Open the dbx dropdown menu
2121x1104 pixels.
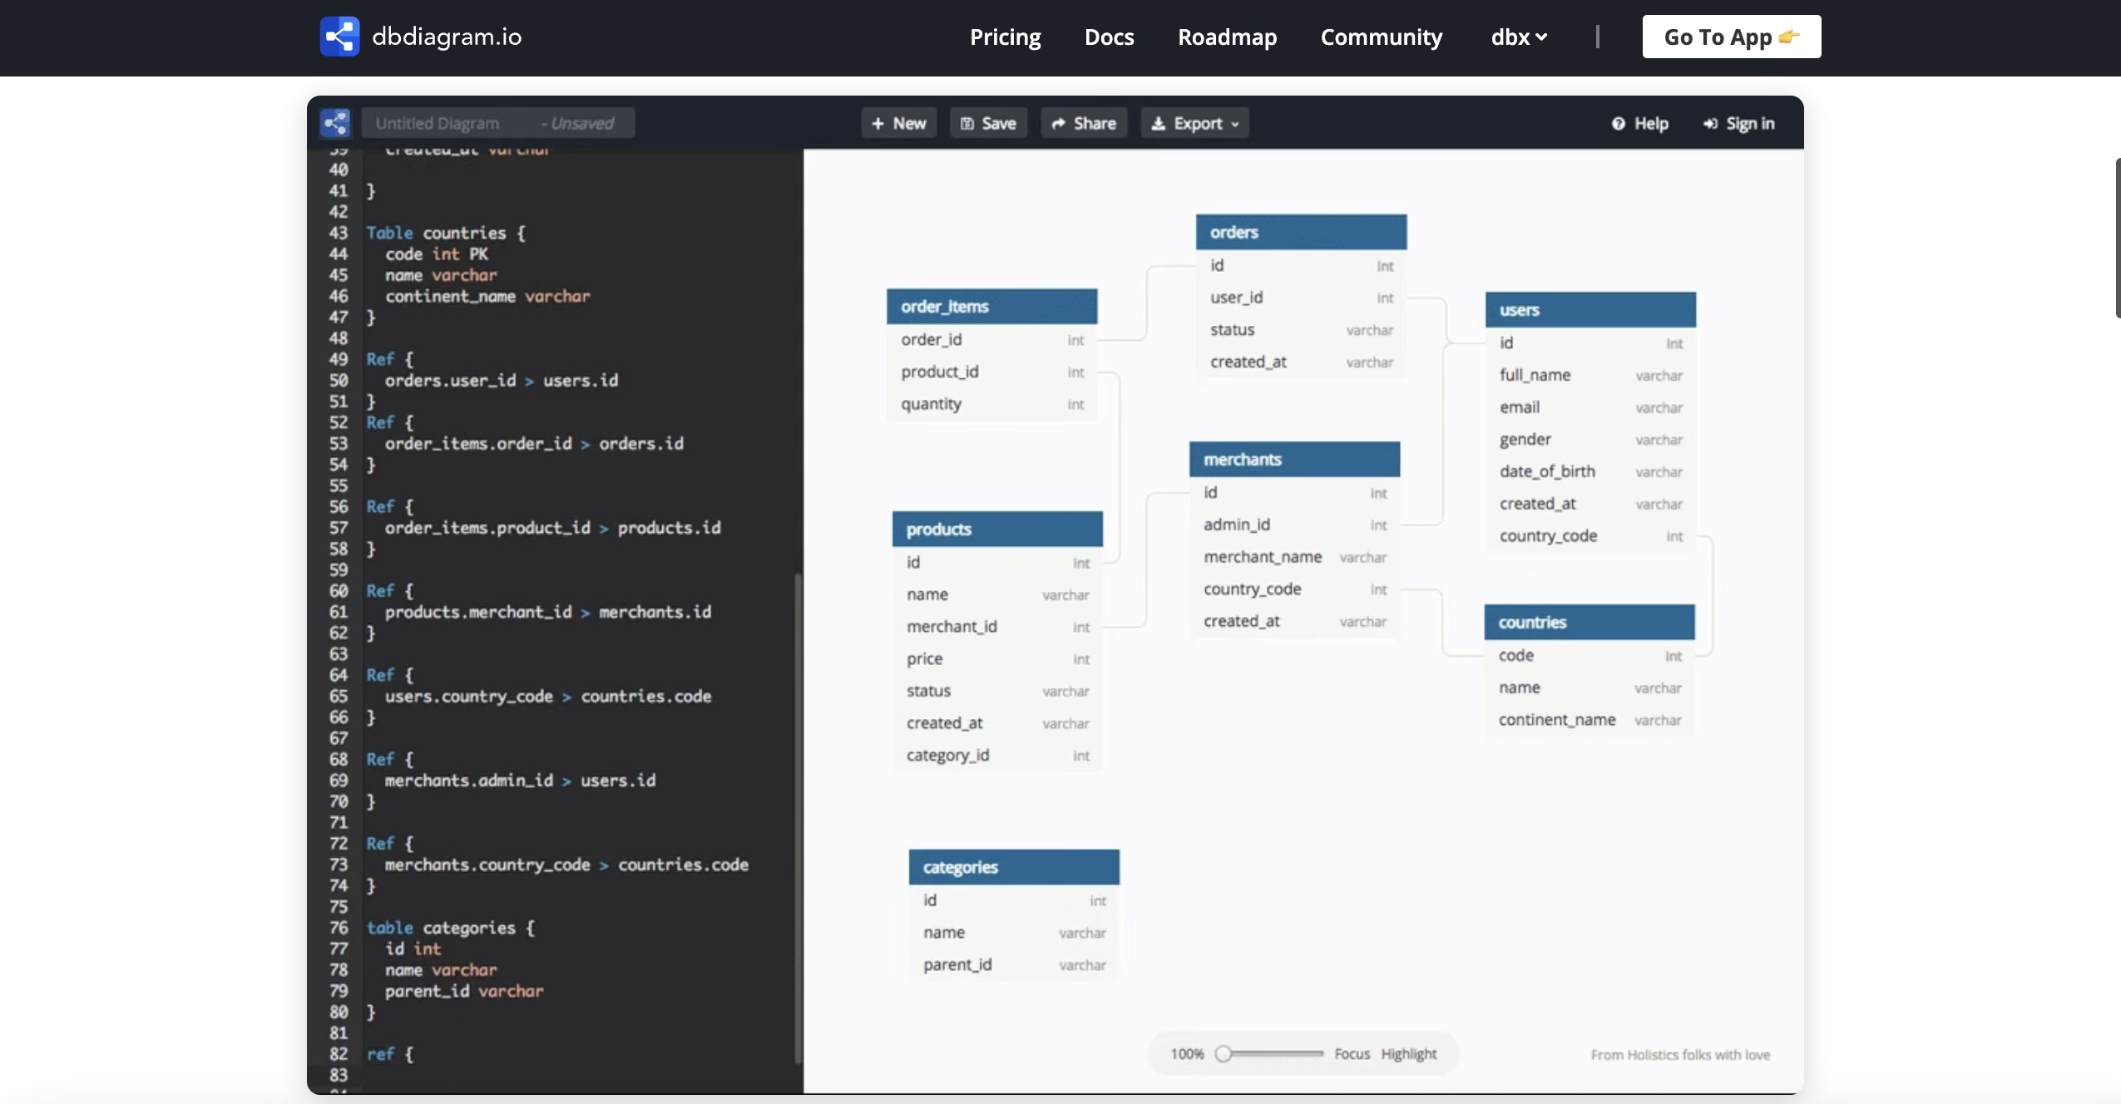1519,37
